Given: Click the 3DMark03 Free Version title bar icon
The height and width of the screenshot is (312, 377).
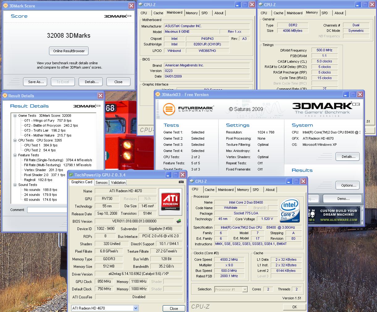Looking at the screenshot, I should tap(158, 95).
